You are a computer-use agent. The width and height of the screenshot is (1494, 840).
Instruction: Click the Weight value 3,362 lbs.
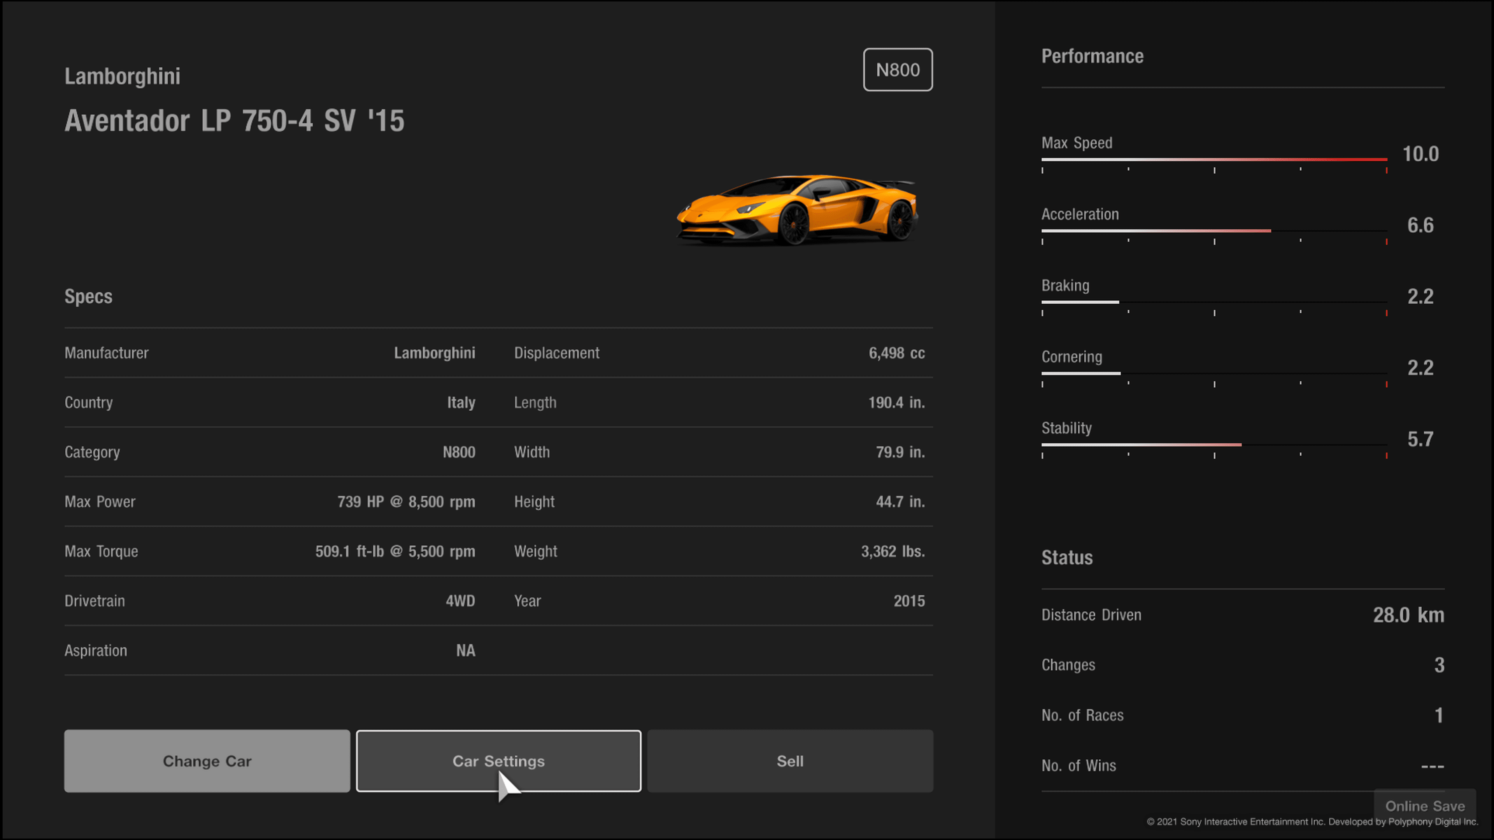coord(893,551)
